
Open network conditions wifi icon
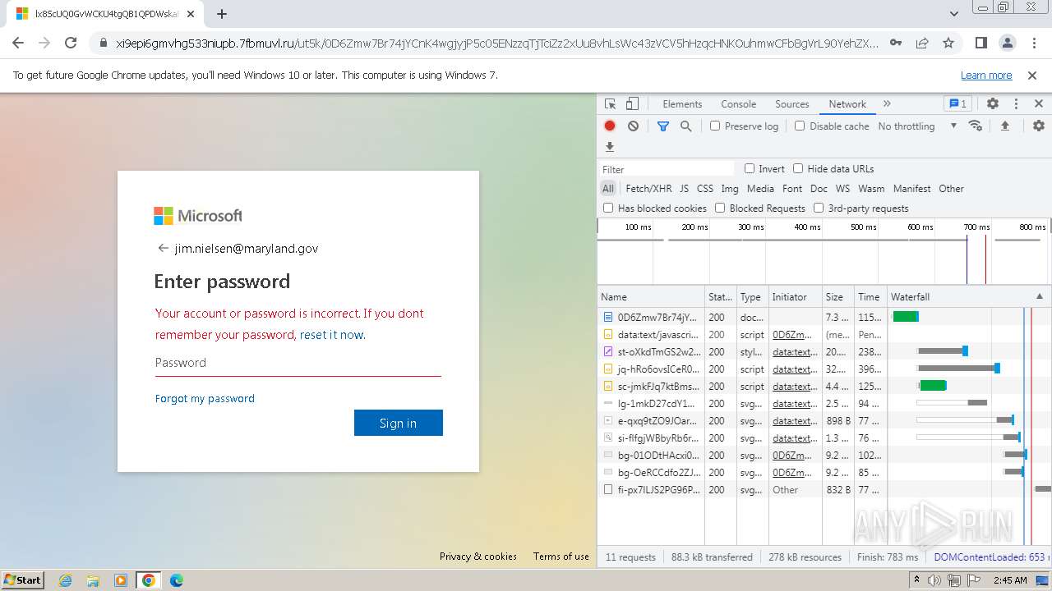(976, 126)
